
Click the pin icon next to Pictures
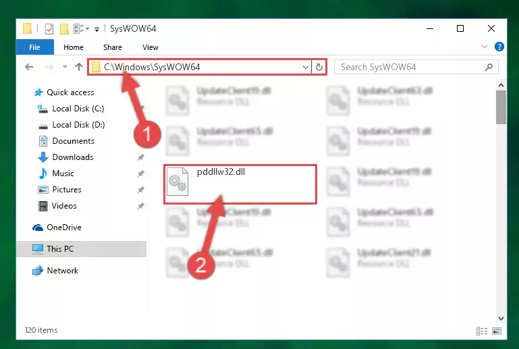140,190
